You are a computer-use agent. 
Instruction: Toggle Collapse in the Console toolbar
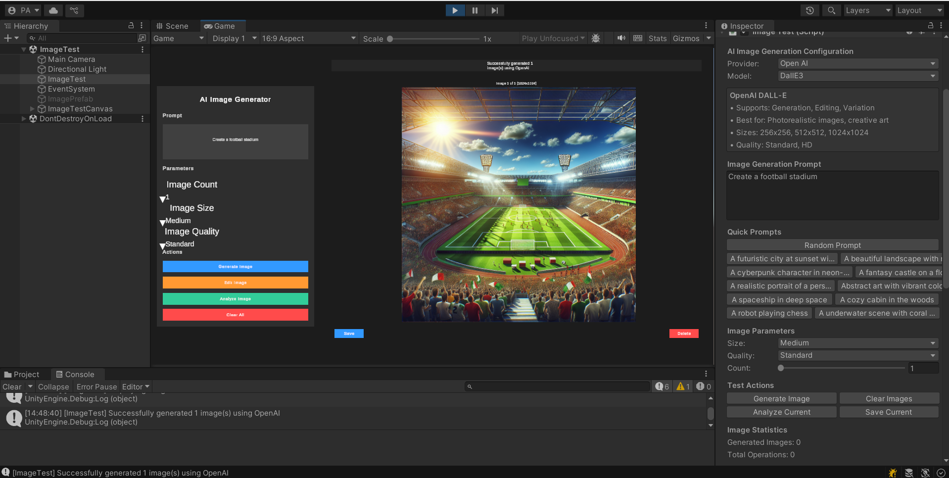pos(53,387)
